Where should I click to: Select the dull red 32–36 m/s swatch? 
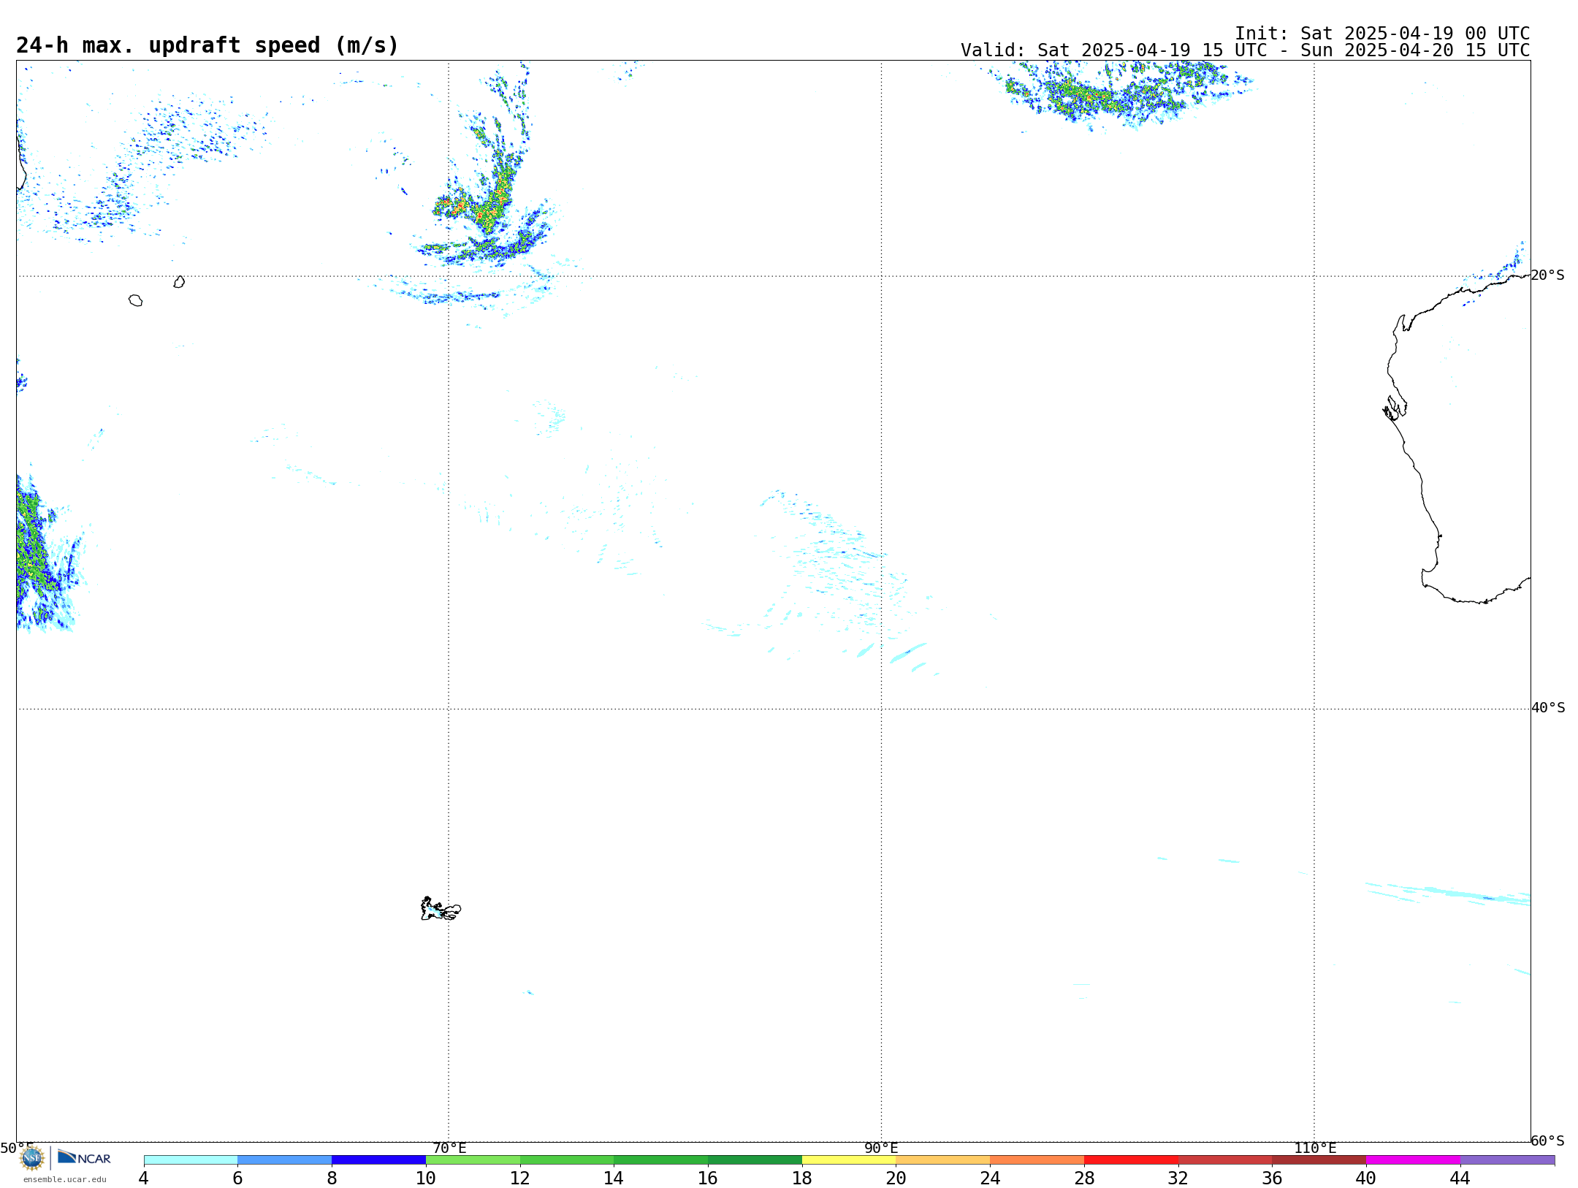tap(1225, 1160)
